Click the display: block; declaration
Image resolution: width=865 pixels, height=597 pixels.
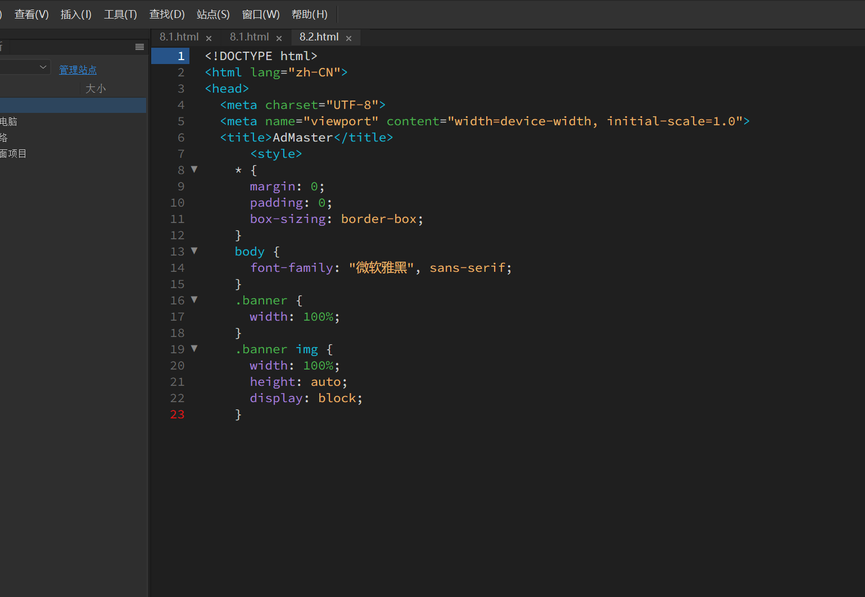tap(306, 398)
